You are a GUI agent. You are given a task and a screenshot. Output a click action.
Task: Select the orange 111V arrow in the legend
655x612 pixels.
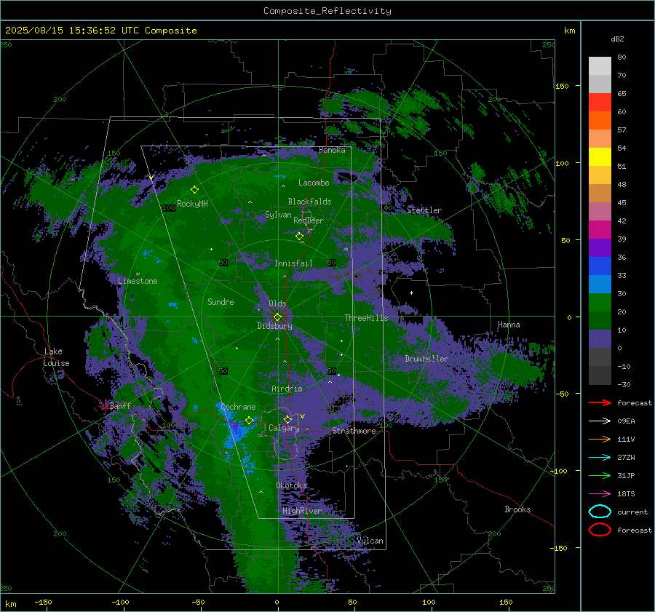click(600, 439)
